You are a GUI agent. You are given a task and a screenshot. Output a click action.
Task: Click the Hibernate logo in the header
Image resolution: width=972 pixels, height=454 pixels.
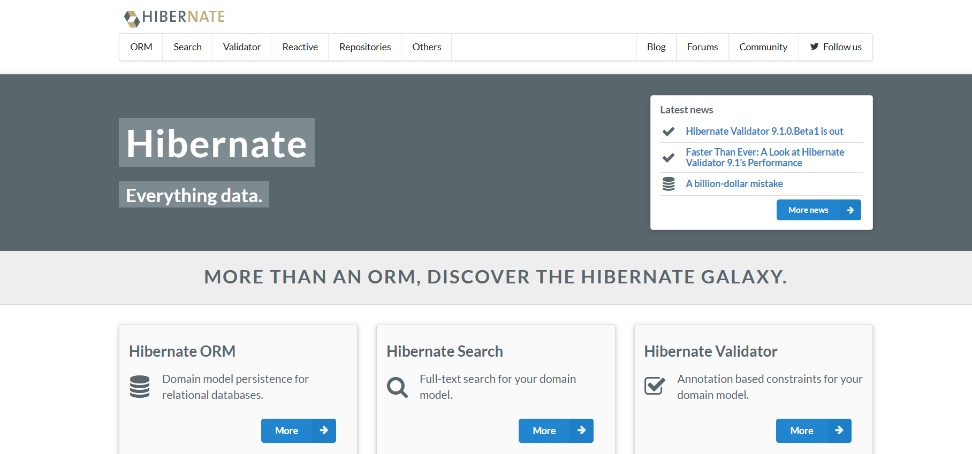click(174, 17)
